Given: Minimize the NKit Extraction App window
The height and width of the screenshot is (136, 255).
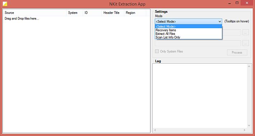Looking at the screenshot, I should coord(229,3).
